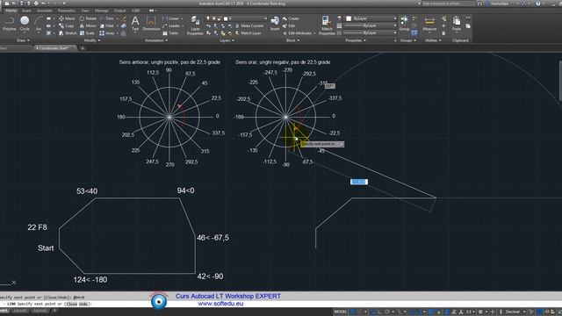Click the www.softedu.eu link
The image size is (562, 316).
point(220,304)
